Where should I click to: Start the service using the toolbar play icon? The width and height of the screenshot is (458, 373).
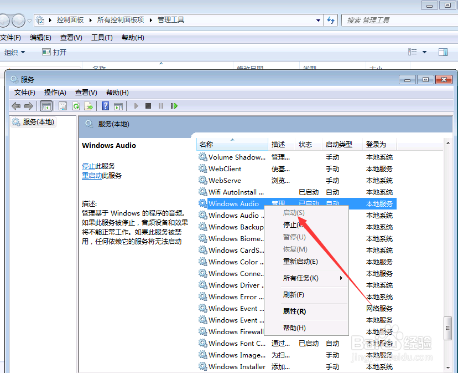coord(136,106)
